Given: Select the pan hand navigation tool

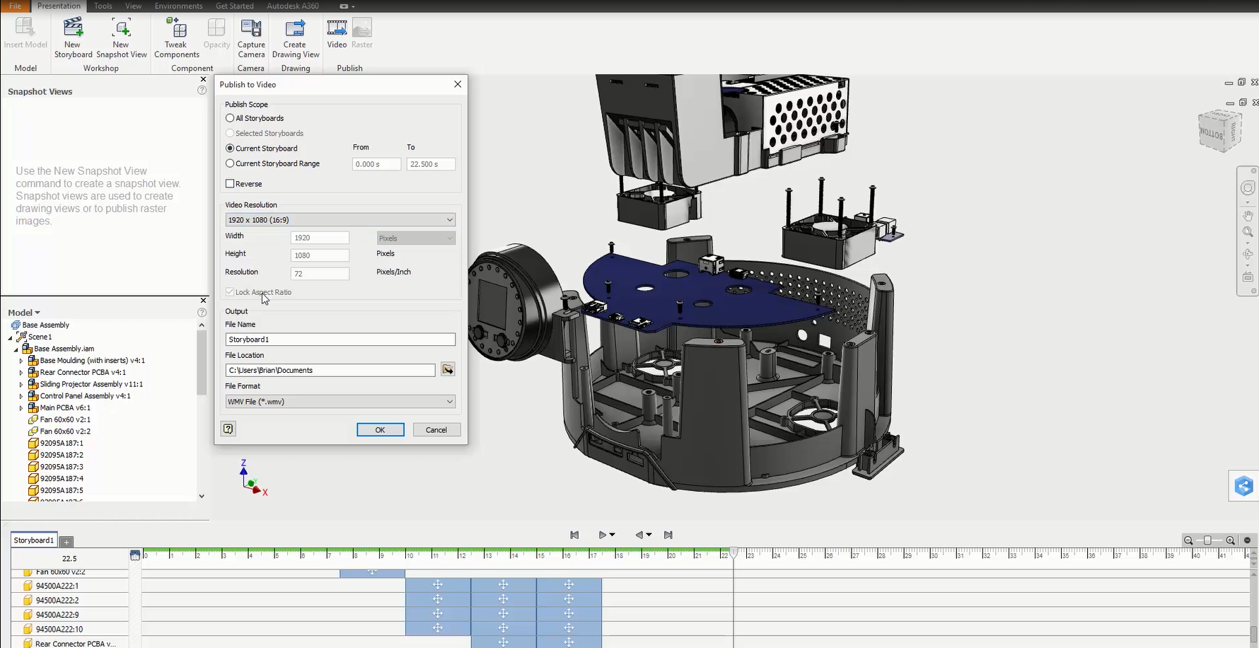Looking at the screenshot, I should click(x=1248, y=215).
